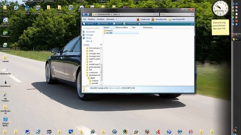
Task: Click the yellow sticky note gadget
Action: (220, 27)
